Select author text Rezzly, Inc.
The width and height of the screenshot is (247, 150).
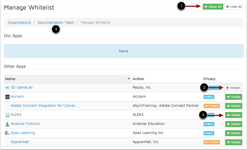click(142, 87)
